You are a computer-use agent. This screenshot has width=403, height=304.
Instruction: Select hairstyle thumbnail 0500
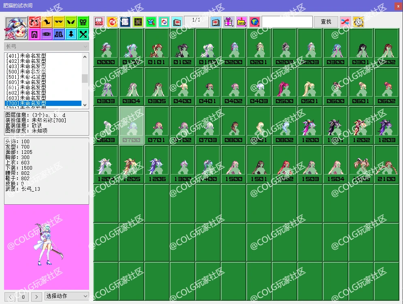284,86
